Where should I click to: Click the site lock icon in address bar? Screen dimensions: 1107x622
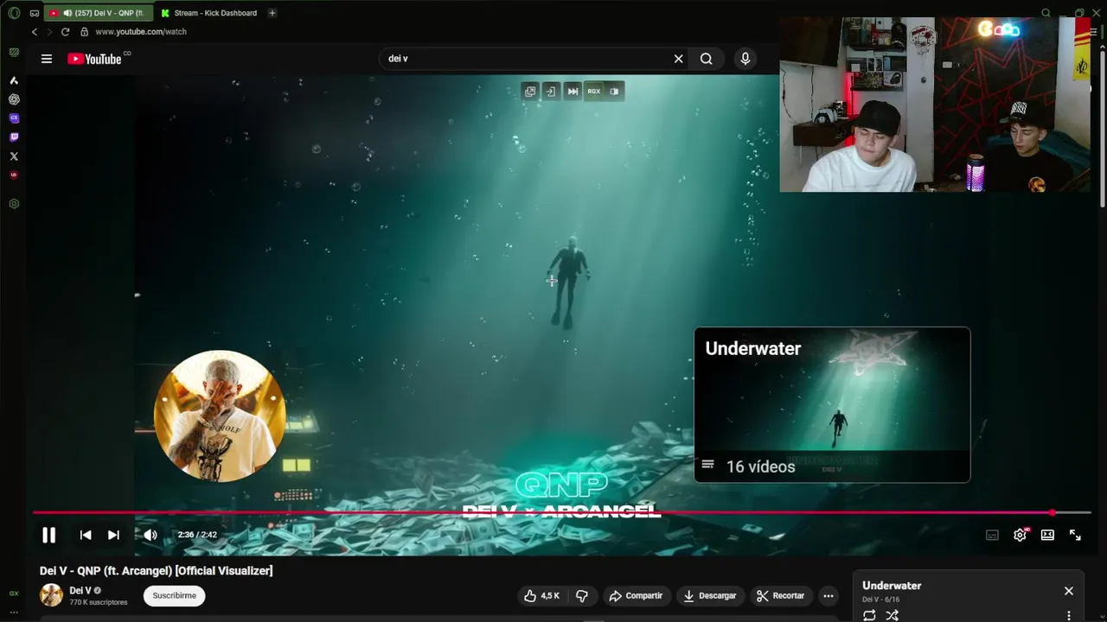coord(84,32)
